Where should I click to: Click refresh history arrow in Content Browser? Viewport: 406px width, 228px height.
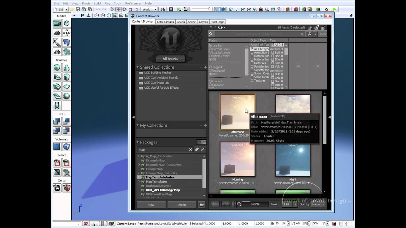coord(221,28)
